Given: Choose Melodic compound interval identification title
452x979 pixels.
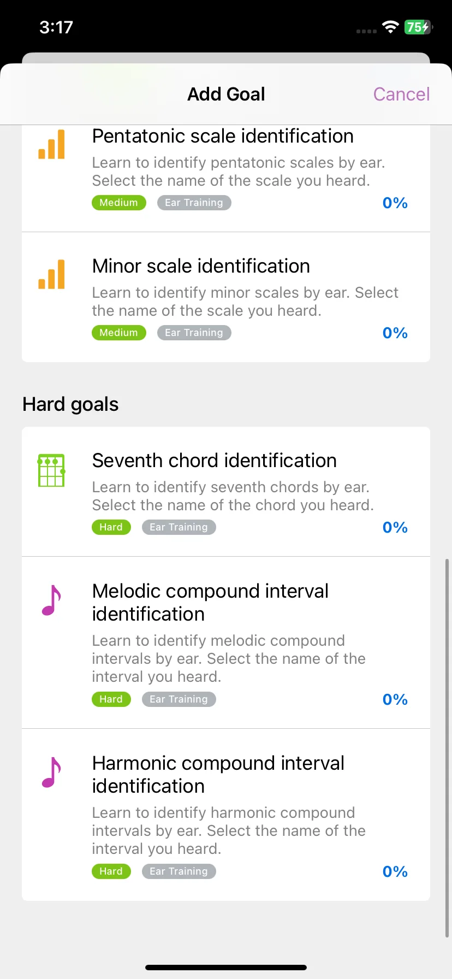Looking at the screenshot, I should tap(210, 603).
